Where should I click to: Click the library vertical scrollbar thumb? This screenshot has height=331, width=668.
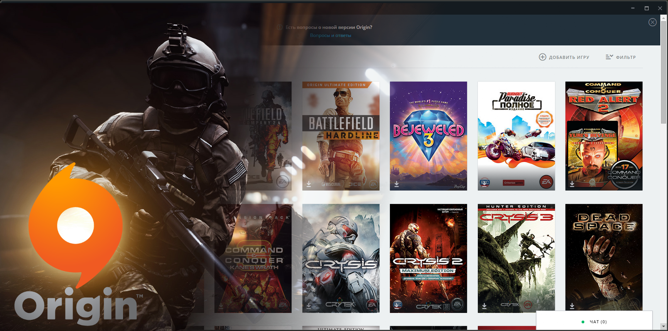click(x=664, y=72)
